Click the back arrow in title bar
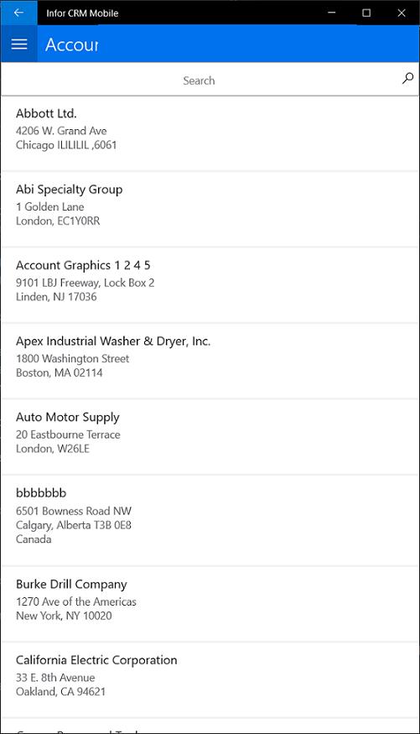420x734 pixels. (18, 13)
